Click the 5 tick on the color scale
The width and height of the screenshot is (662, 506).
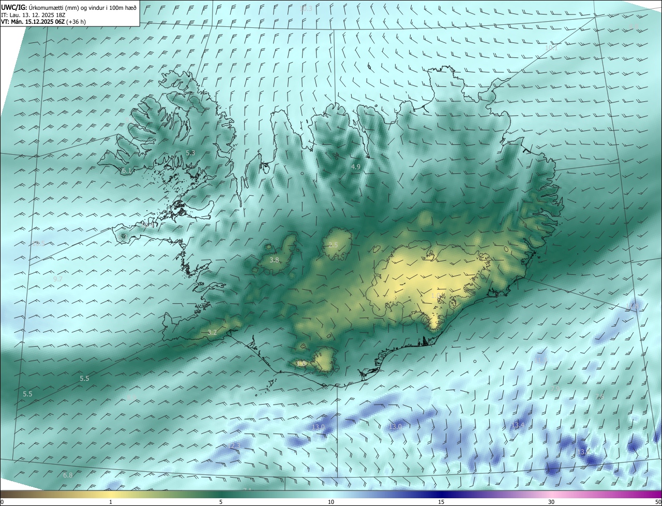tap(221, 502)
